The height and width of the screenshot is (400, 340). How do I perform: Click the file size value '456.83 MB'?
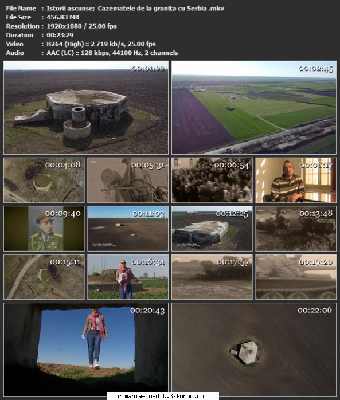point(63,17)
